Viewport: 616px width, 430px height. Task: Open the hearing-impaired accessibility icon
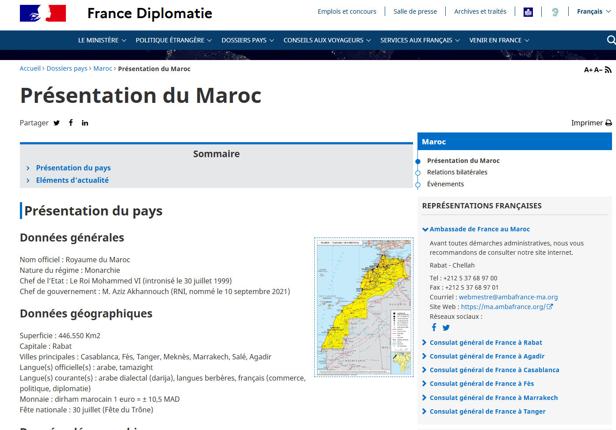[555, 12]
